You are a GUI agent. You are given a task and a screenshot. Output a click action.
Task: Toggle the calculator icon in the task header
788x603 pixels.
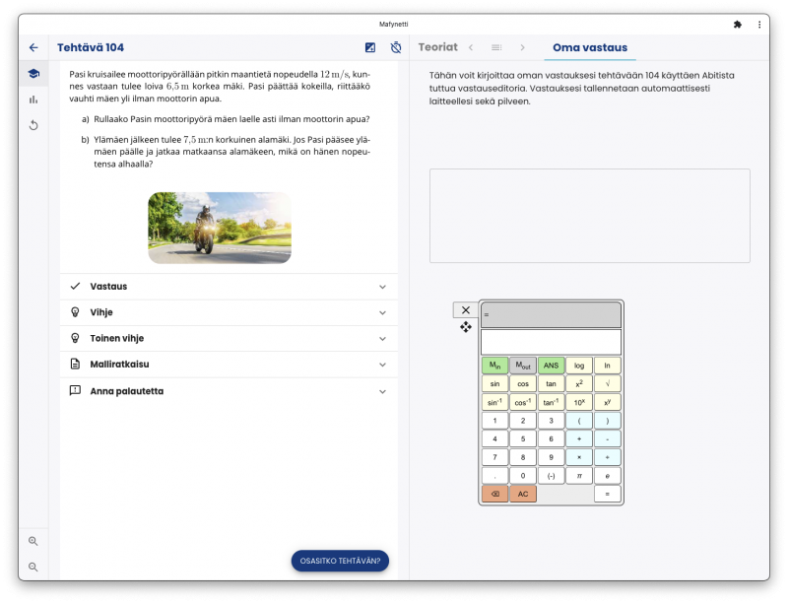click(x=370, y=47)
